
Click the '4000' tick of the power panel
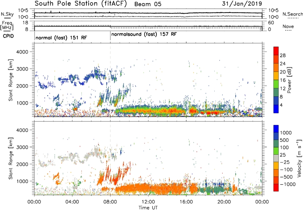click(22, 52)
